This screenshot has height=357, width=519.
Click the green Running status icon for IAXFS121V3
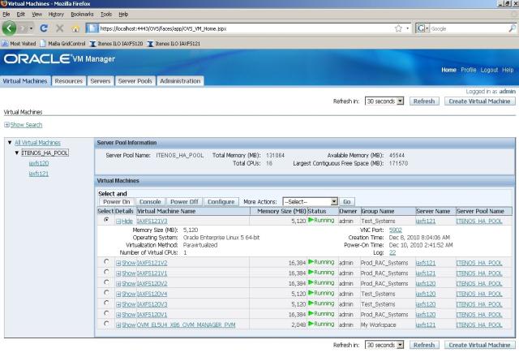311,220
